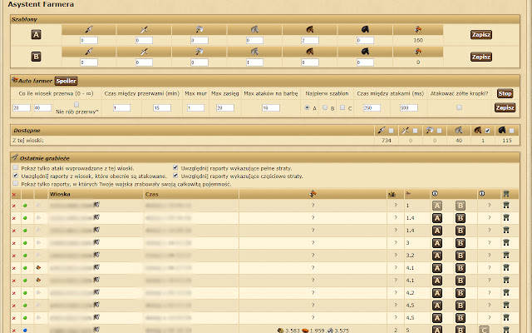Tick the 'Atakować żółte kropki?' checkbox
The image size is (532, 333).
(459, 107)
